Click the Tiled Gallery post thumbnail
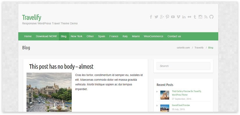 (165, 95)
